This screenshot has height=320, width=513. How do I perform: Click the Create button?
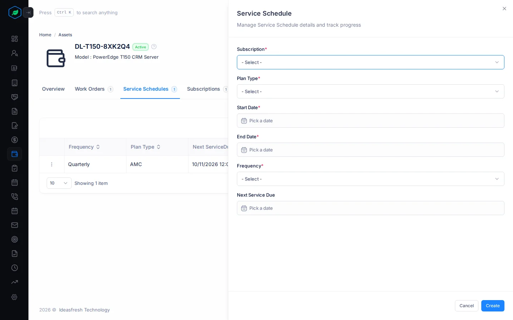pos(493,306)
